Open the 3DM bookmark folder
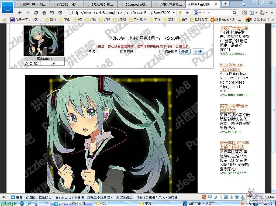 pyautogui.click(x=169, y=19)
